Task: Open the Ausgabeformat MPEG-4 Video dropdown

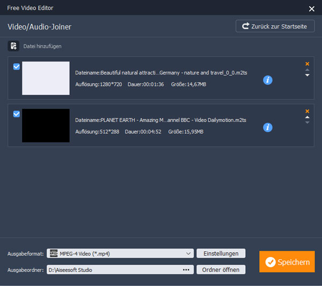Action: (120, 253)
